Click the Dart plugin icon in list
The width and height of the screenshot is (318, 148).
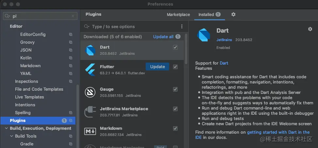(90, 50)
